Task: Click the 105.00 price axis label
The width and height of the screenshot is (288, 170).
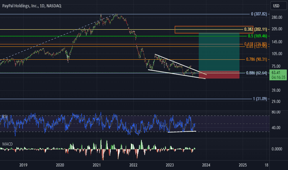Action: [x=277, y=54]
